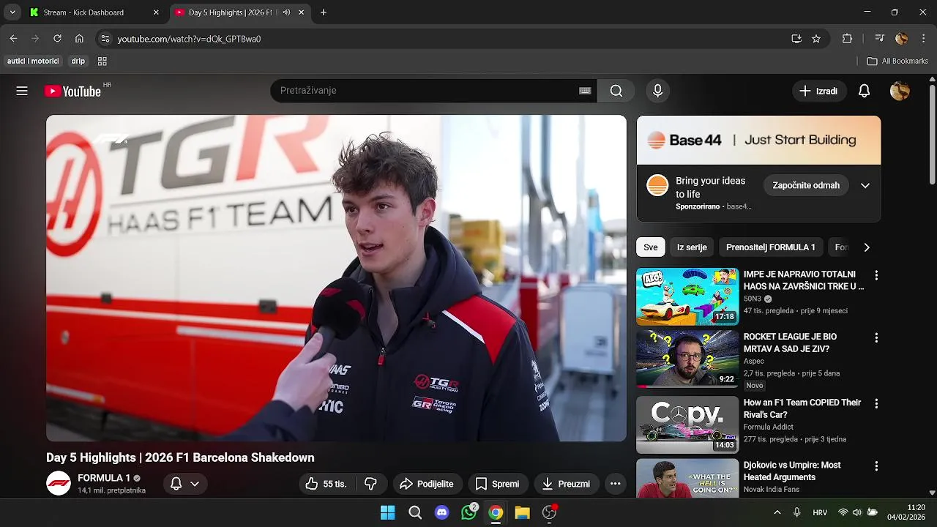The image size is (937, 527).
Task: Open the YouTube account avatar menu
Action: pos(900,91)
